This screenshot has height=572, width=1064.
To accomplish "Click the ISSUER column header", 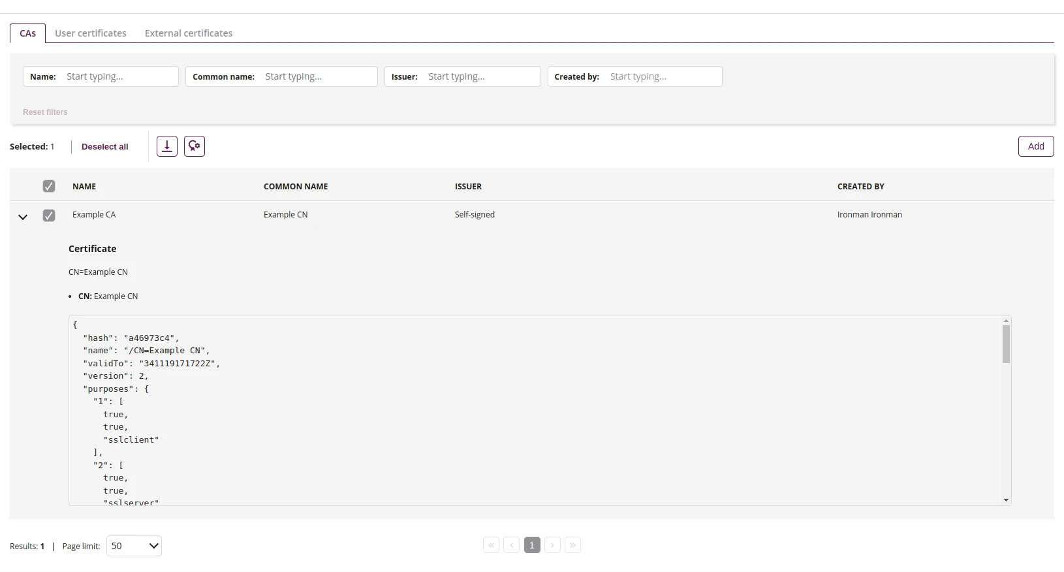I will 468,187.
